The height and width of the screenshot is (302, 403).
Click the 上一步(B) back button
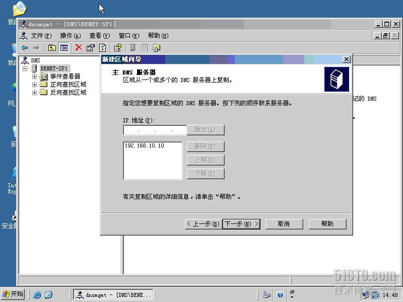[x=203, y=224]
